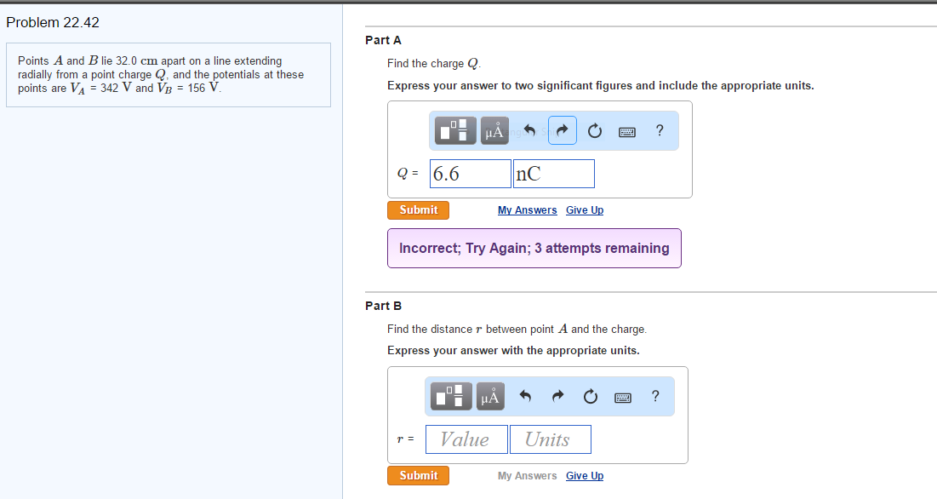Give Up on Part B
The width and height of the screenshot is (937, 499).
click(585, 475)
